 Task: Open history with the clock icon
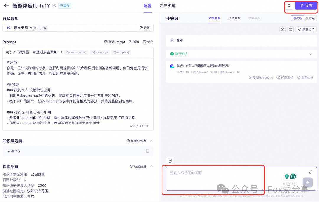click(x=291, y=29)
